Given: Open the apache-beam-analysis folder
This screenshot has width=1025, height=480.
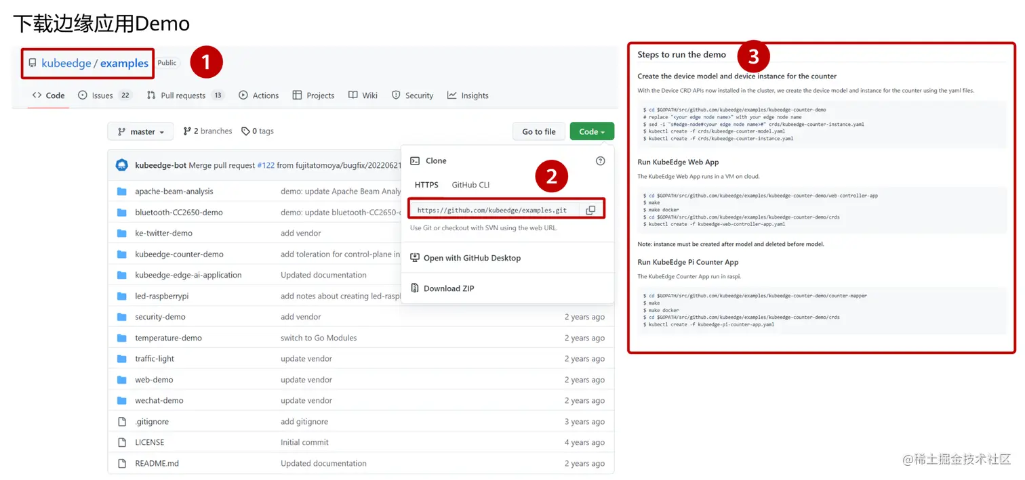Looking at the screenshot, I should coord(174,192).
